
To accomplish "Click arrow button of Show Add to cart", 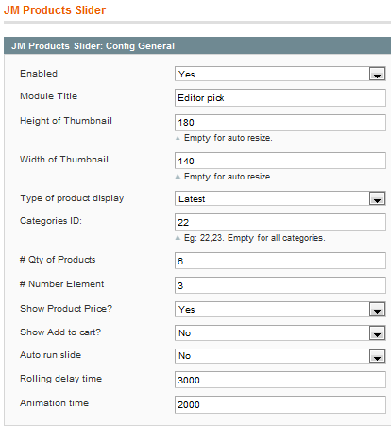I will (377, 333).
